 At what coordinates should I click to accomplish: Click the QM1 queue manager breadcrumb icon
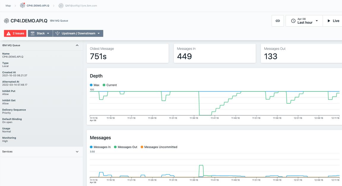pos(61,6)
